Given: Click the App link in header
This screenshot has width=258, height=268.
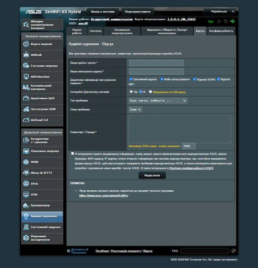Looking at the screenshot, I should [211, 21].
